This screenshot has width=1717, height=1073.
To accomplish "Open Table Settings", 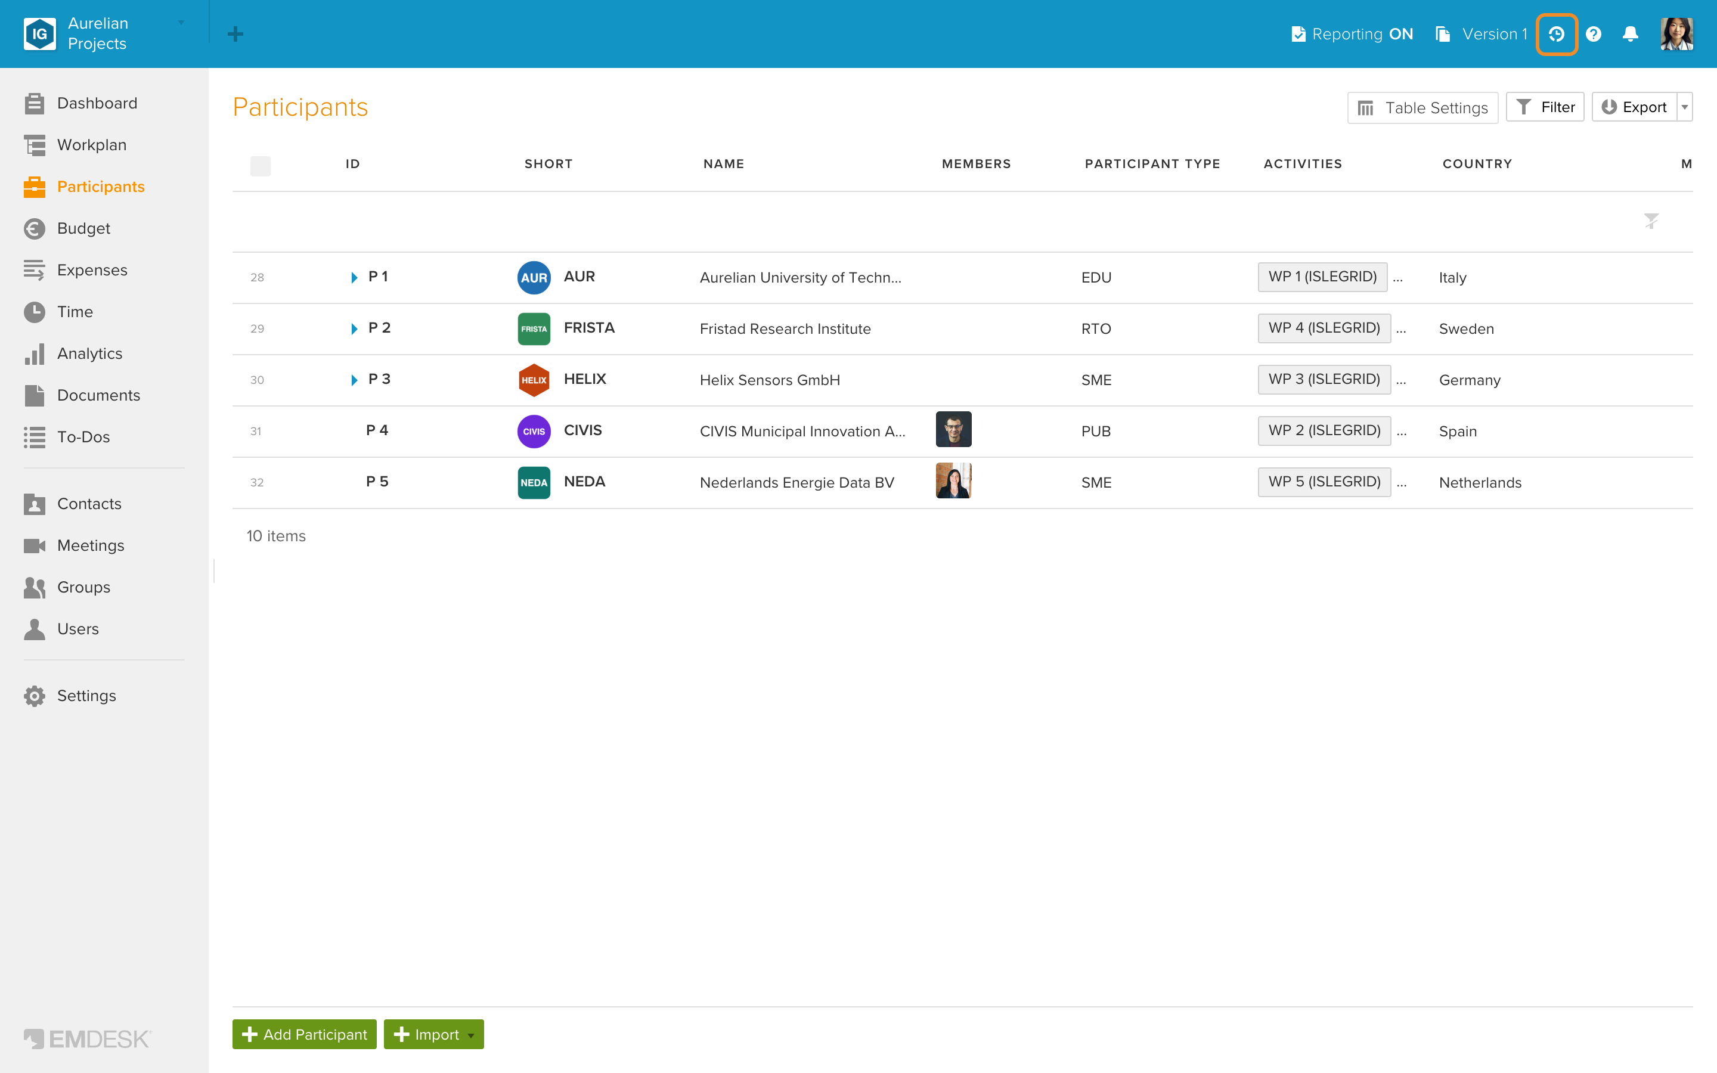I will [1422, 107].
